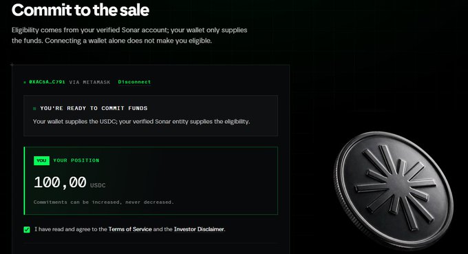
Task: Click the VIA METAMASK label
Action: [90, 82]
